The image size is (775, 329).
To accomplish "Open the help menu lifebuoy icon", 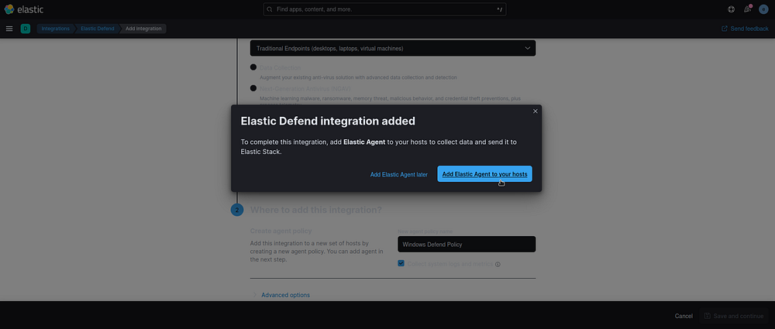I will click(732, 9).
